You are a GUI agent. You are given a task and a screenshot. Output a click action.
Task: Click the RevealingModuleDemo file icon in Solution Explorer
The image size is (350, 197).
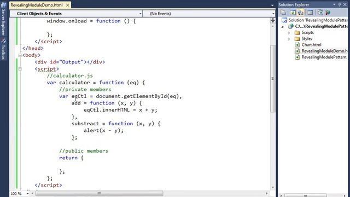297,51
